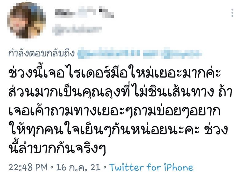Click the author's profile picture
Viewport: 246px width, 179px height.
coord(26,20)
